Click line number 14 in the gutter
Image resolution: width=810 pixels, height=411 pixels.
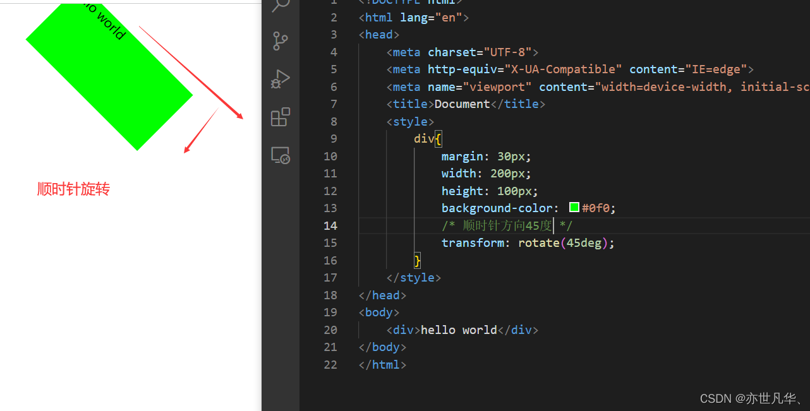[330, 225]
